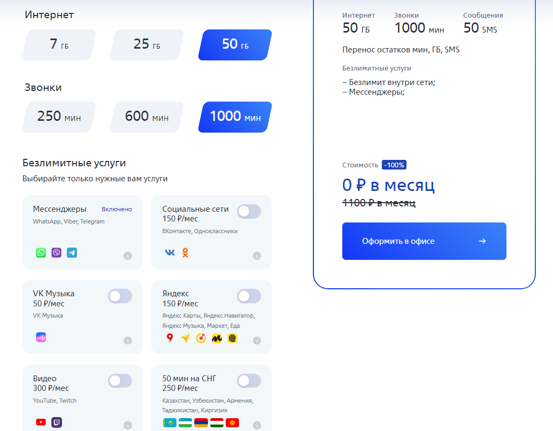The width and height of the screenshot is (553, 431).
Task: Click the Telegram icon in Мессенджеры card
Action: (x=72, y=252)
